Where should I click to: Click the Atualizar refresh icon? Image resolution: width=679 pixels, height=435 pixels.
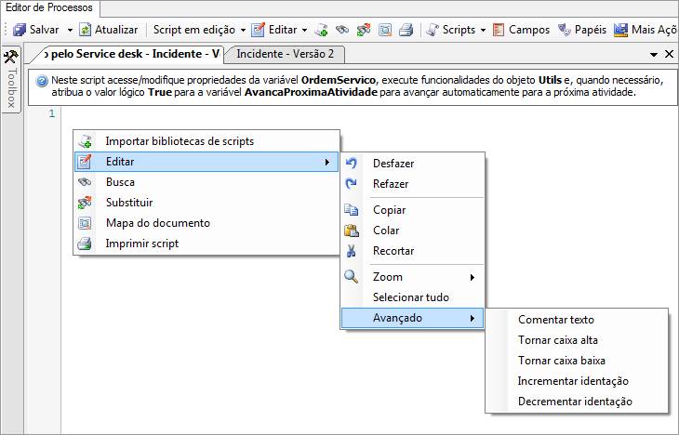click(x=85, y=30)
